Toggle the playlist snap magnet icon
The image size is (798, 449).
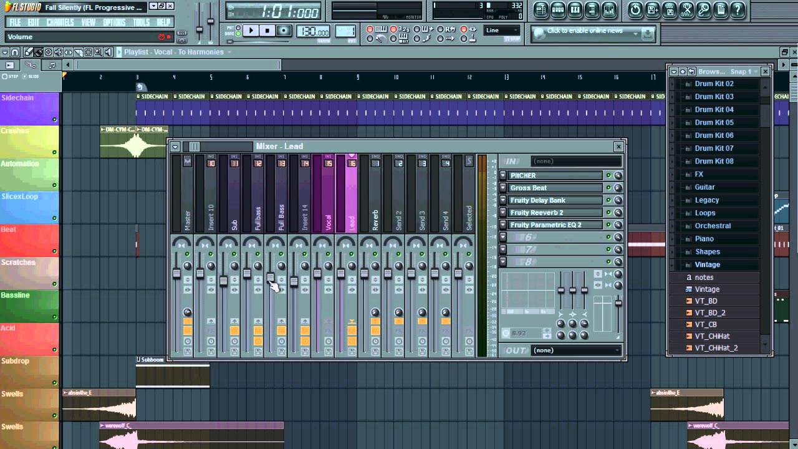15,52
